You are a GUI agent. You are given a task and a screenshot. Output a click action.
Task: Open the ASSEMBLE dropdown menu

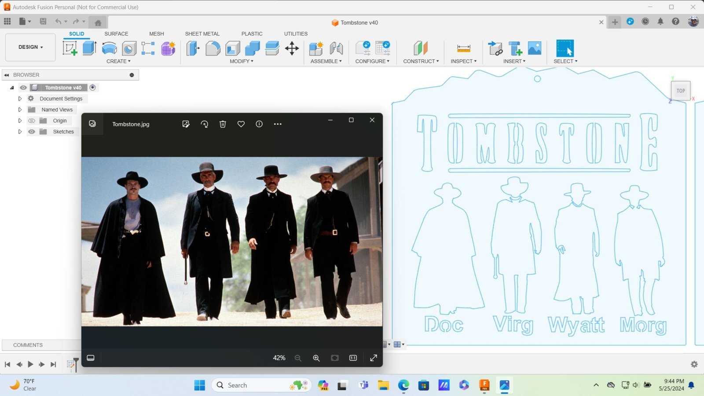(326, 61)
